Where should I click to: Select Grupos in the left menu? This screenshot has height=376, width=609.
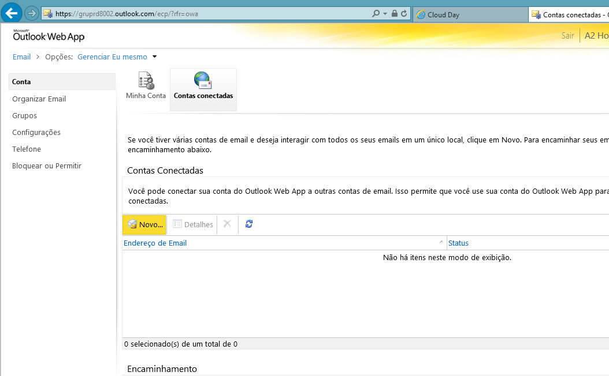tap(24, 115)
